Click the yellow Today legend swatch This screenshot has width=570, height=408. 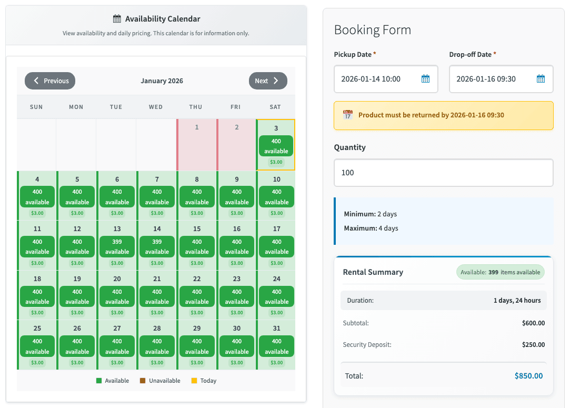(x=194, y=381)
